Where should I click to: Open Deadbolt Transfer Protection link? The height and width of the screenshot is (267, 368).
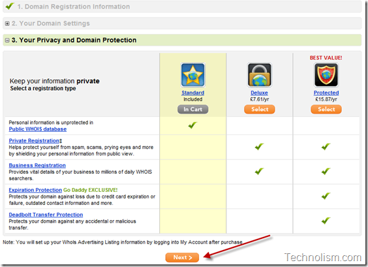pos(46,215)
